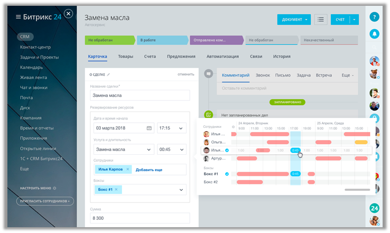Remove Илья Карпов employee tag
This screenshot has height=233, width=390.
pyautogui.click(x=127, y=169)
